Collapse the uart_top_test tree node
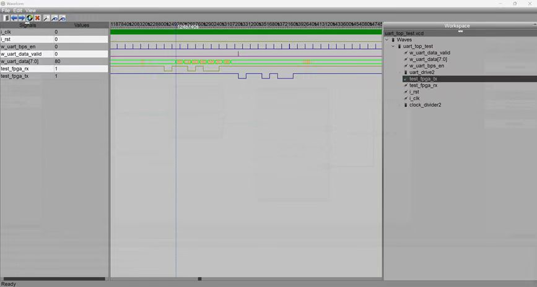This screenshot has height=287, width=537. pos(393,46)
